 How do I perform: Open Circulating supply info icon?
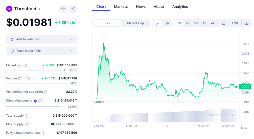[x=40, y=101]
